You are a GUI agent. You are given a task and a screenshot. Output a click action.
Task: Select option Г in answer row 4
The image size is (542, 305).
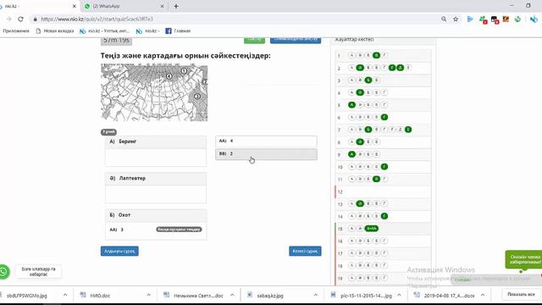pos(384,92)
